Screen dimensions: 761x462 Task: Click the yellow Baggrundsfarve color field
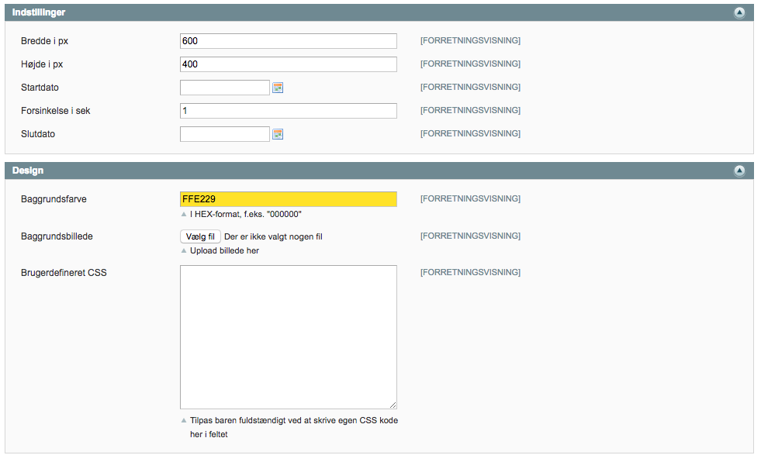[x=288, y=199]
